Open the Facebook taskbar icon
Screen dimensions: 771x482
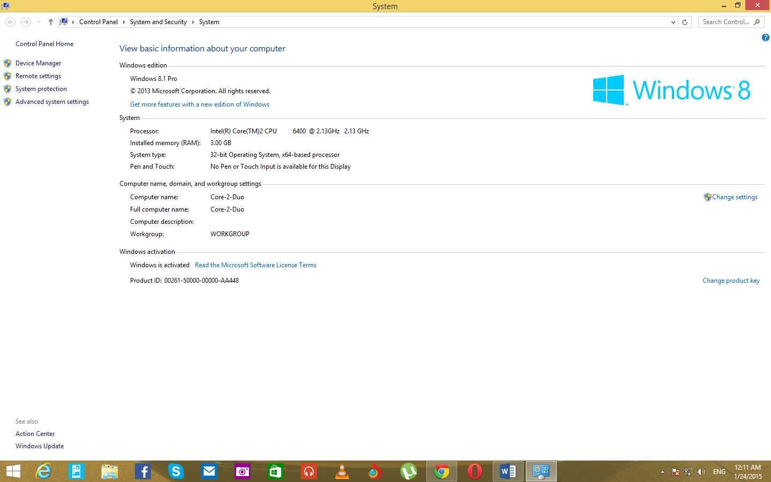142,471
